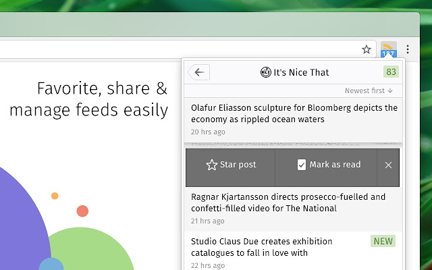Click the Mark as read label
Viewport: 432px width, 270px height.
pos(335,165)
